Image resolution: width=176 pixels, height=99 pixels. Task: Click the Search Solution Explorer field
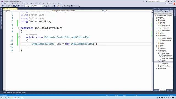pyautogui.click(x=163, y=13)
